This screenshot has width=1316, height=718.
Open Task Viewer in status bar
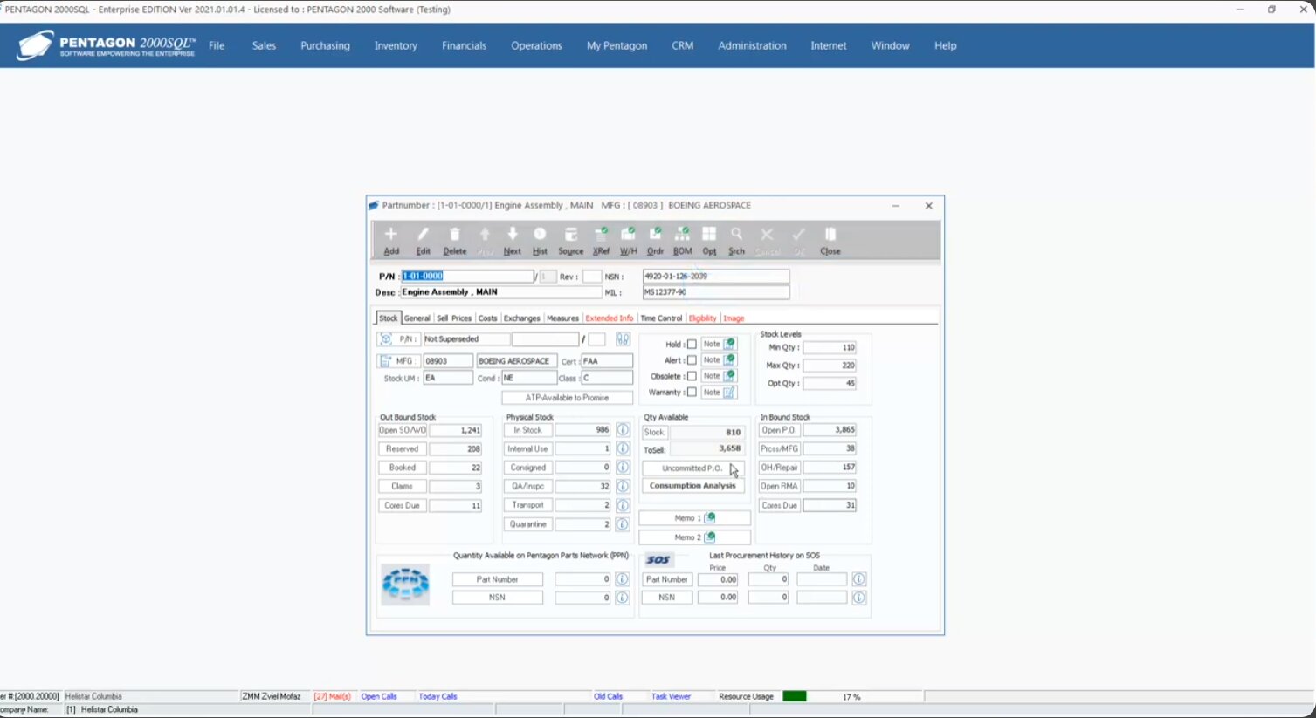671,696
